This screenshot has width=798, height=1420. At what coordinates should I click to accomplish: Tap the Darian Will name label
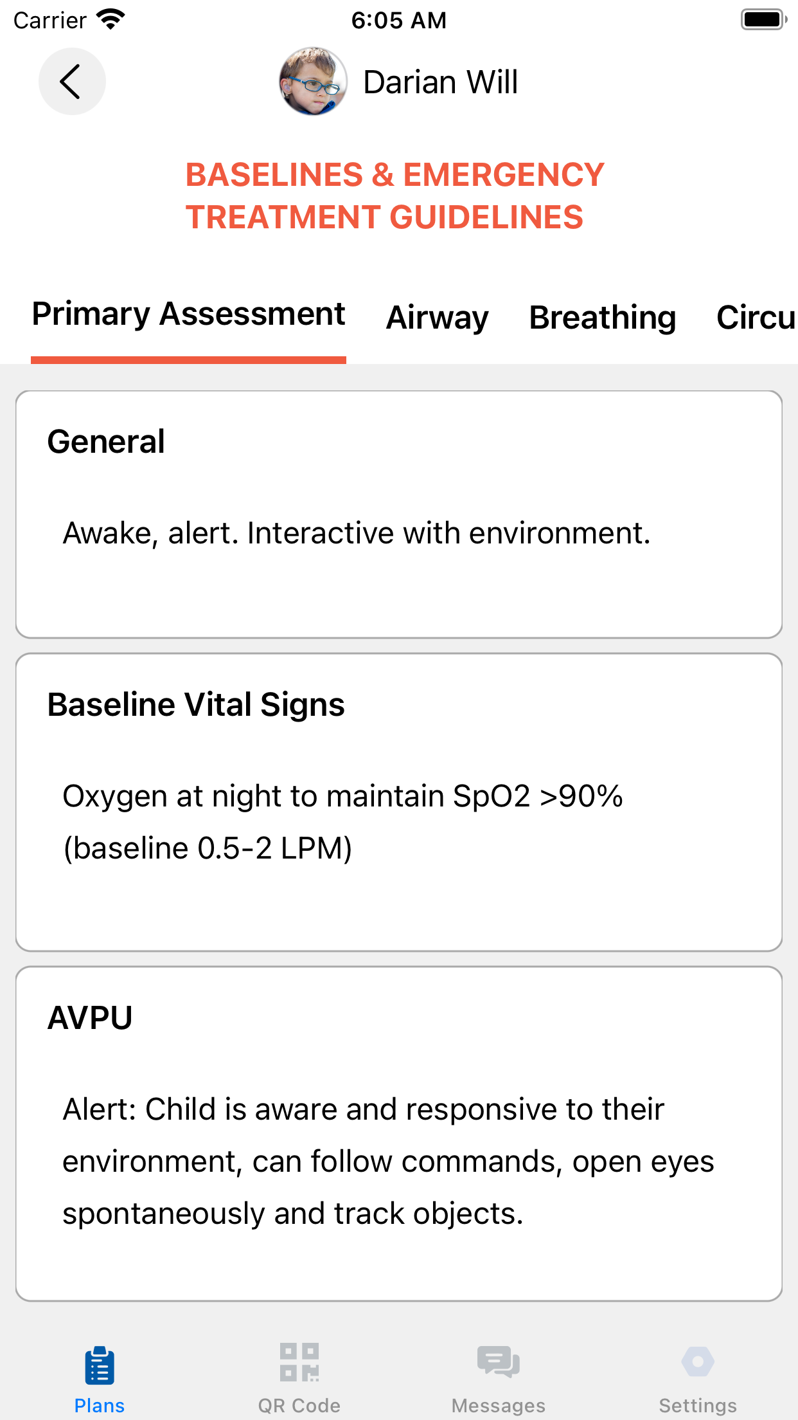(441, 82)
